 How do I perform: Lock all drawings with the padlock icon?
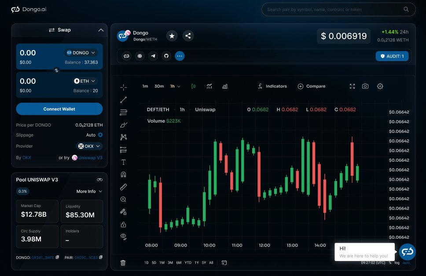point(123,225)
